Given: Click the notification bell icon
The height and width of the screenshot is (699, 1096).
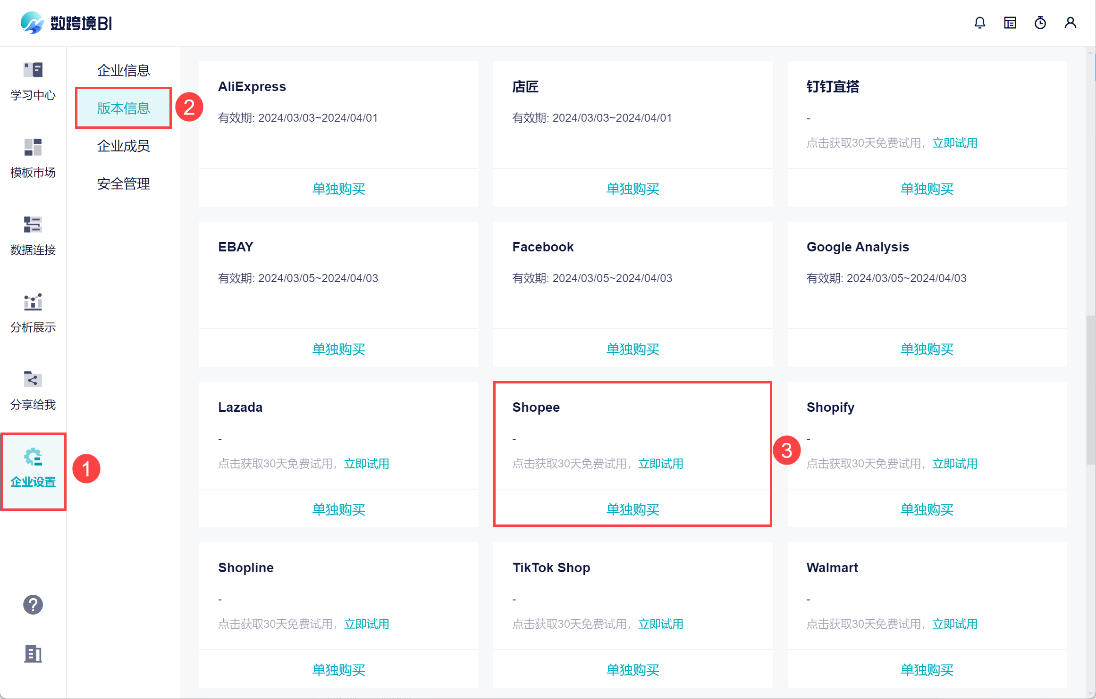Looking at the screenshot, I should point(979,23).
